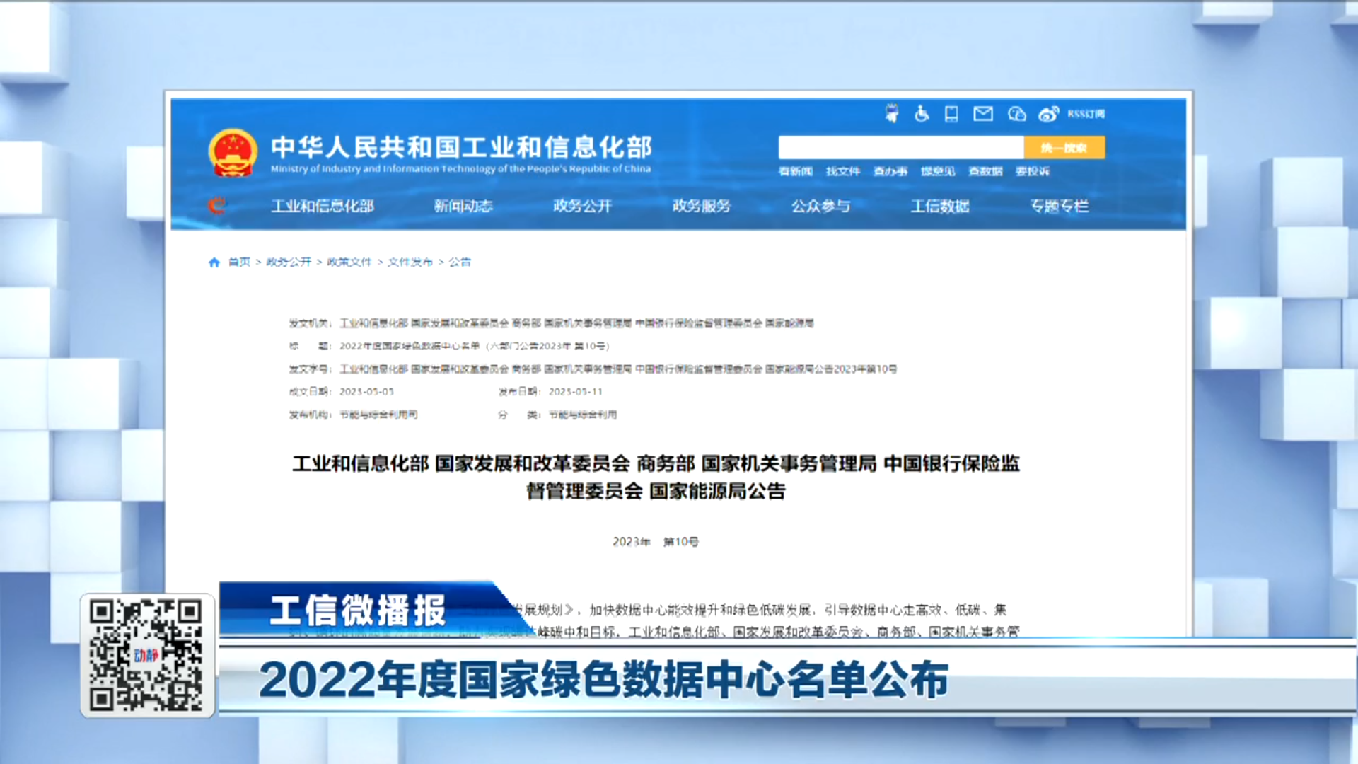Viewport: 1358px width, 764px height.
Task: Click RSS订阅 subscription link
Action: tap(1086, 114)
